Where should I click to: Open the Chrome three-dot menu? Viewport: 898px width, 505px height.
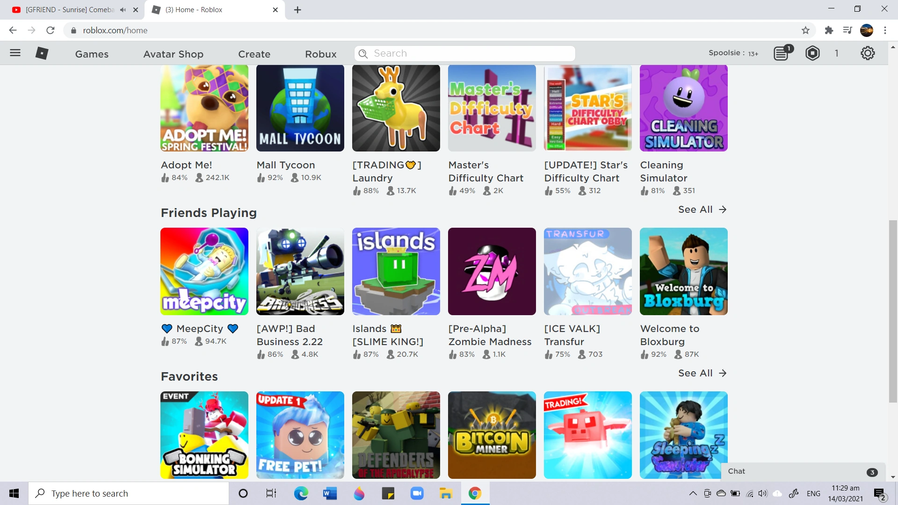click(x=885, y=30)
